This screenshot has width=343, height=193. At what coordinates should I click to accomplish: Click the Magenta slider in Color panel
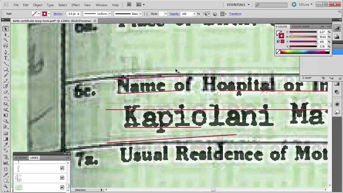pos(303,37)
